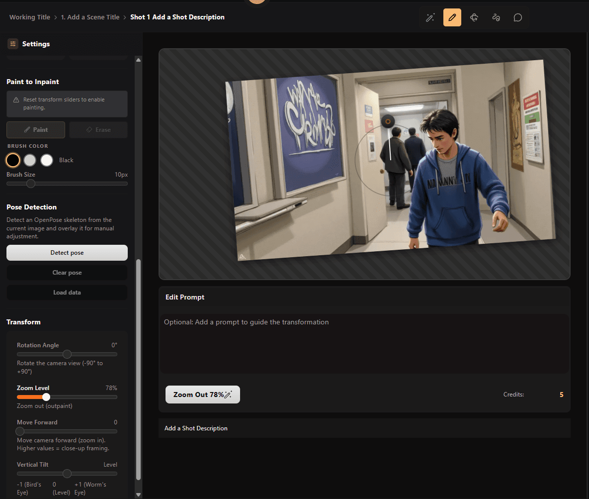Viewport: 589px width, 499px height.
Task: Go to Working Title breadcrumb
Action: pyautogui.click(x=30, y=17)
